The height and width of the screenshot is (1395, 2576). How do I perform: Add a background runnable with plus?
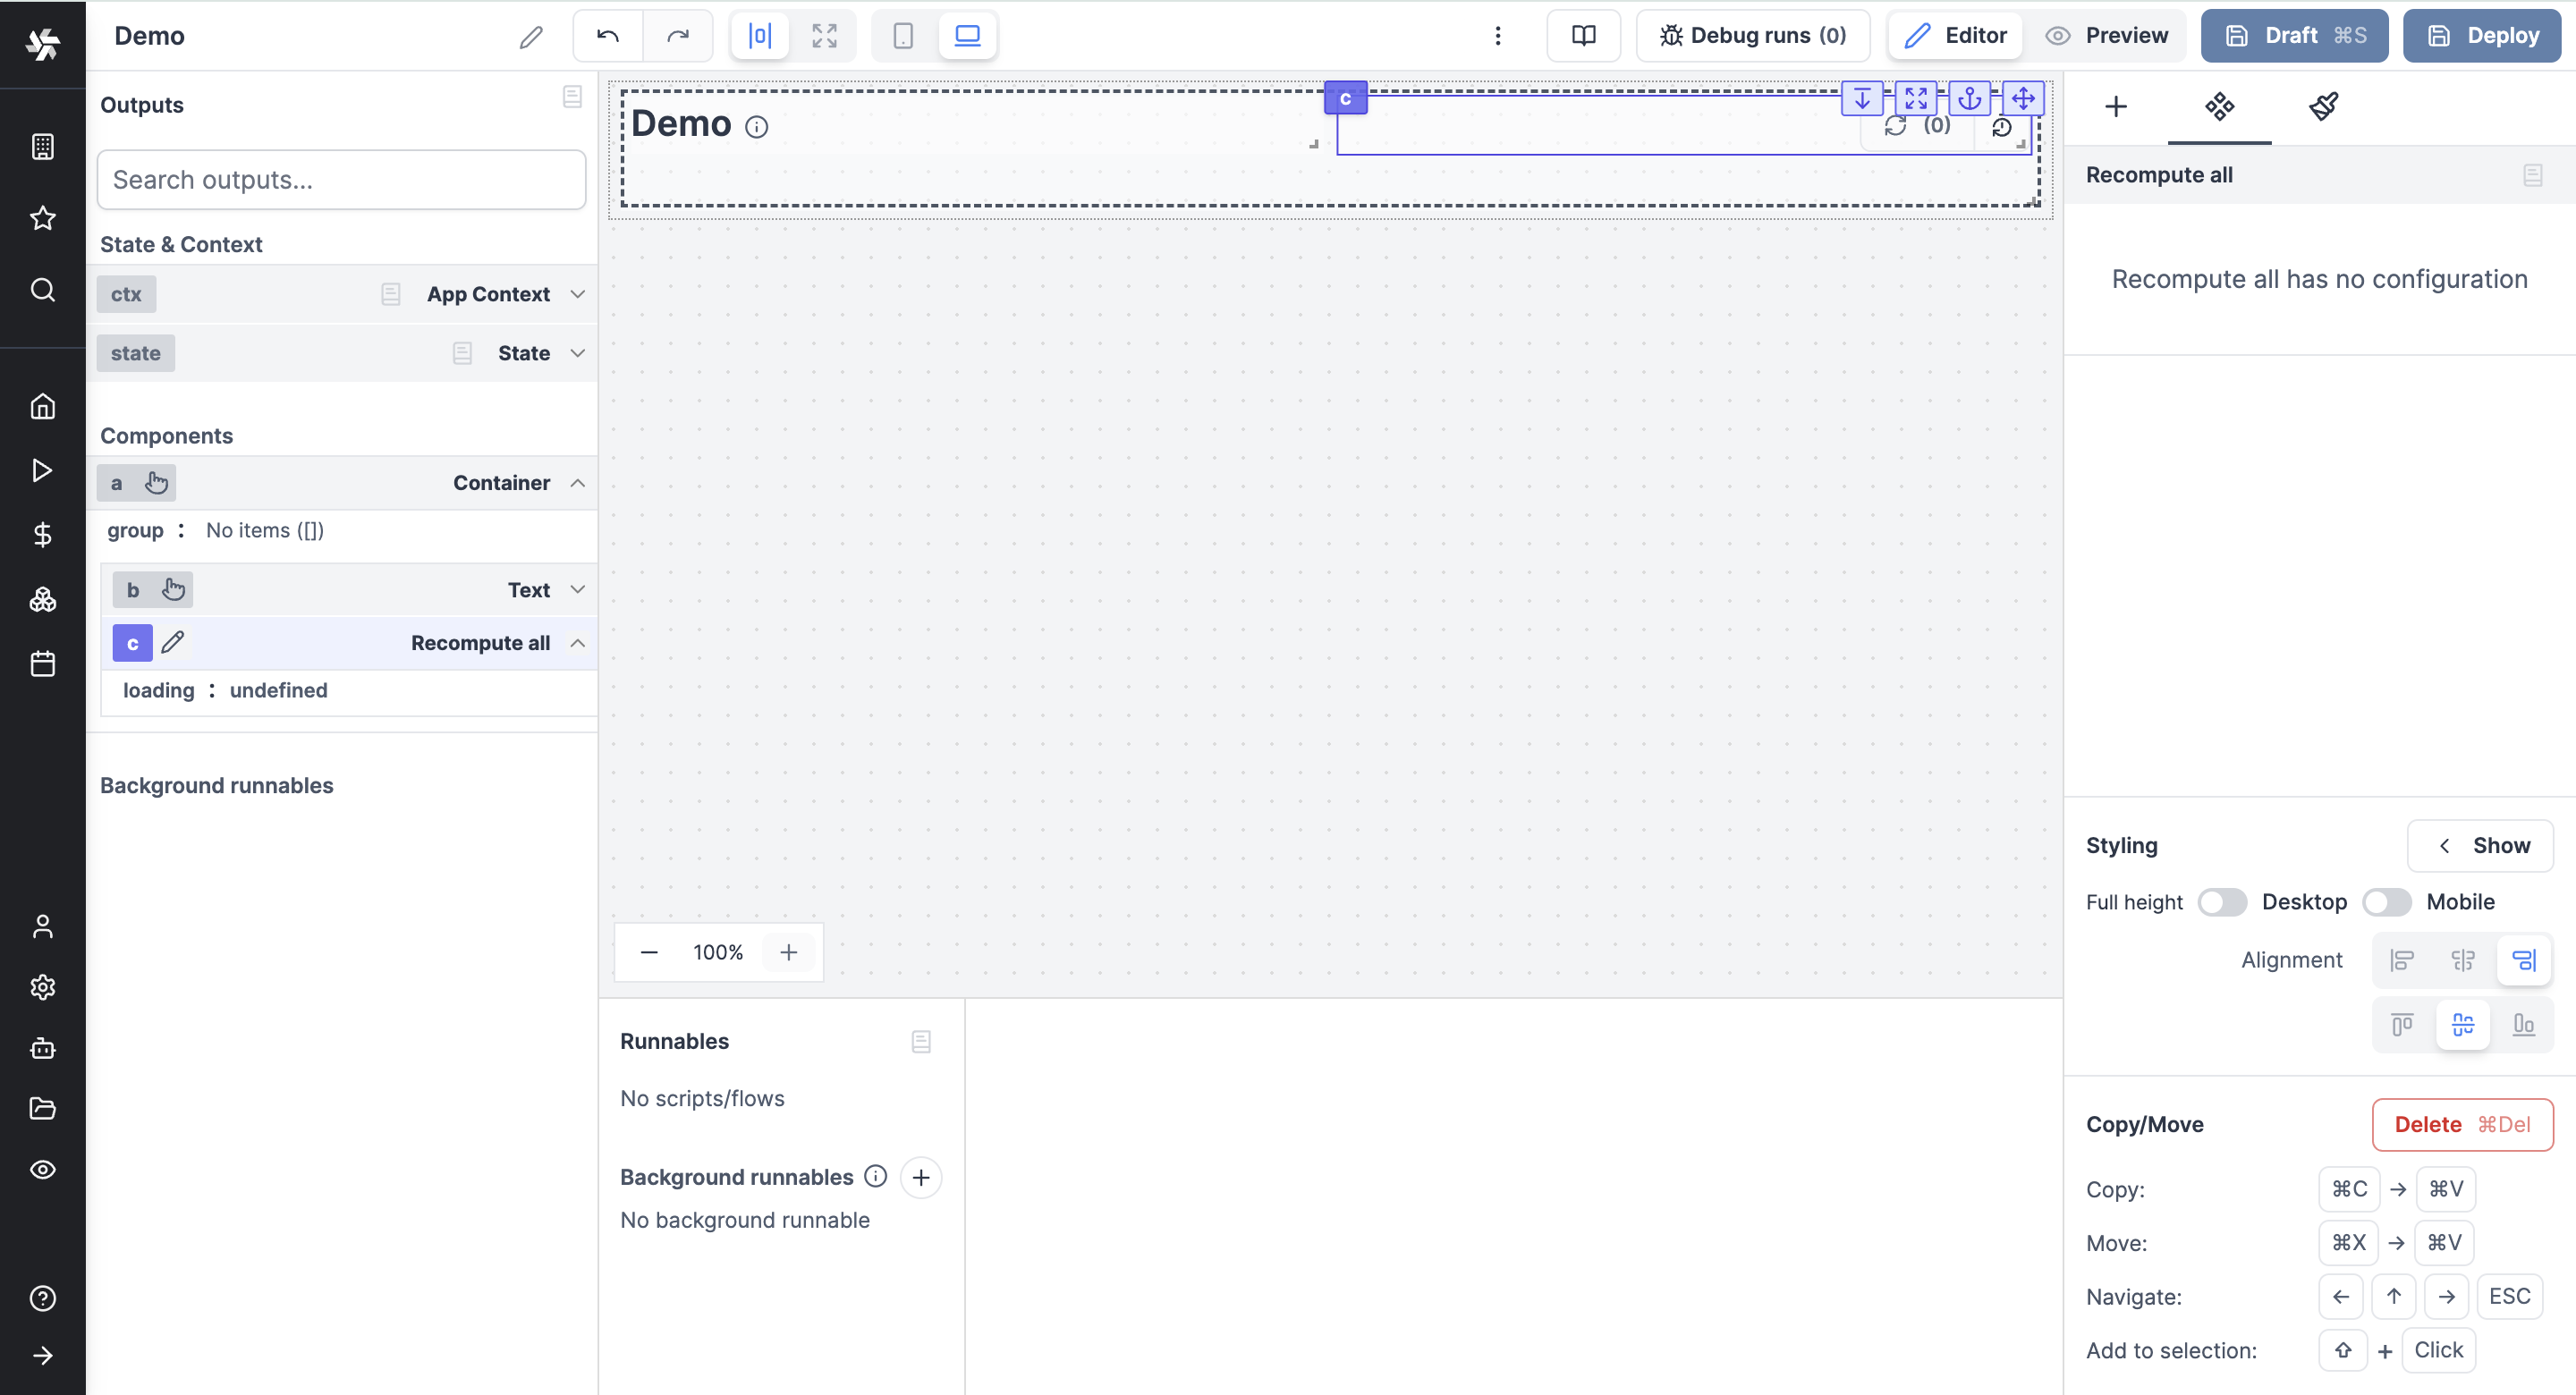pyautogui.click(x=921, y=1178)
